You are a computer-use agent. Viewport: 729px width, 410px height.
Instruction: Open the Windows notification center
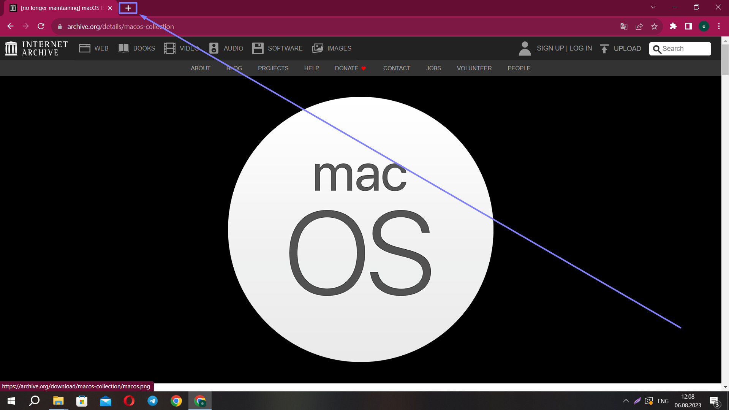coord(714,401)
